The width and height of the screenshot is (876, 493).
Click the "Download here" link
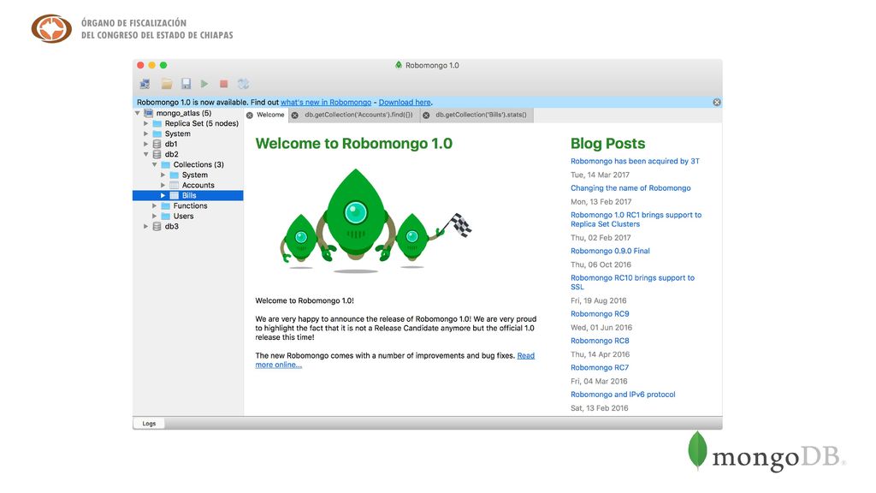click(405, 103)
